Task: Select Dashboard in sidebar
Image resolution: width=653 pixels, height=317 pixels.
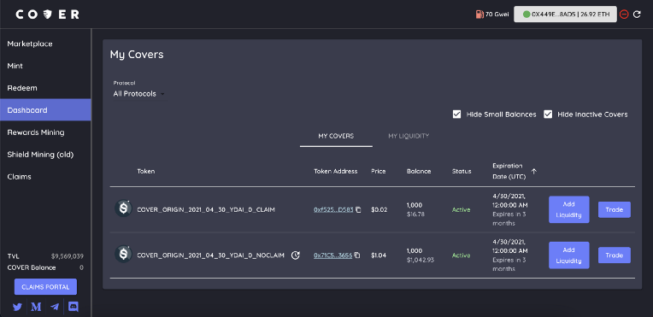Action: coord(45,110)
